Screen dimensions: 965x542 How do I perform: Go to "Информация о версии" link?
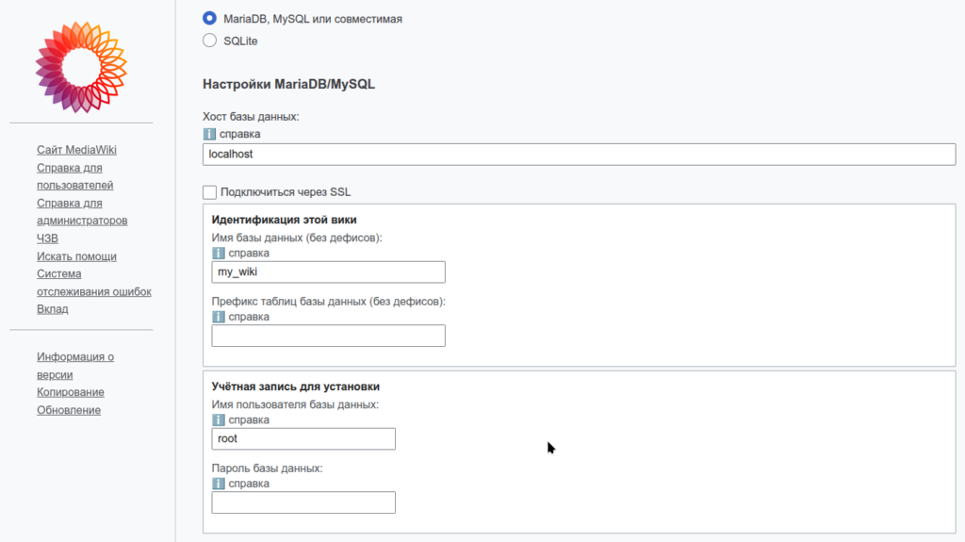click(x=74, y=366)
